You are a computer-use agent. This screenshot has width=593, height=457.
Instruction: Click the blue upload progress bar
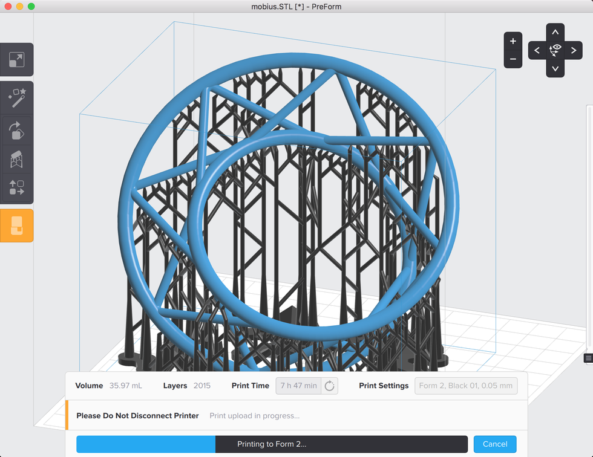[145, 444]
